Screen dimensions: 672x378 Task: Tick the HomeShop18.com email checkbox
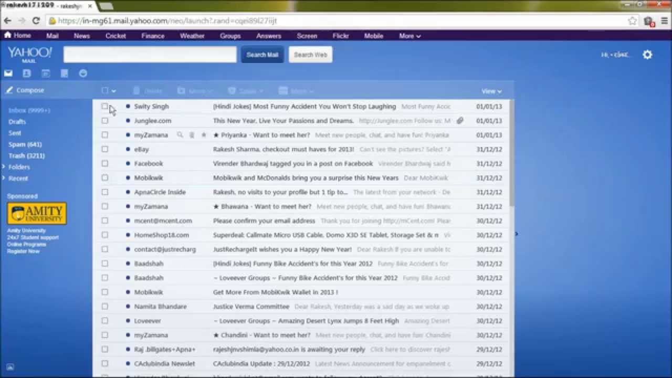(104, 235)
